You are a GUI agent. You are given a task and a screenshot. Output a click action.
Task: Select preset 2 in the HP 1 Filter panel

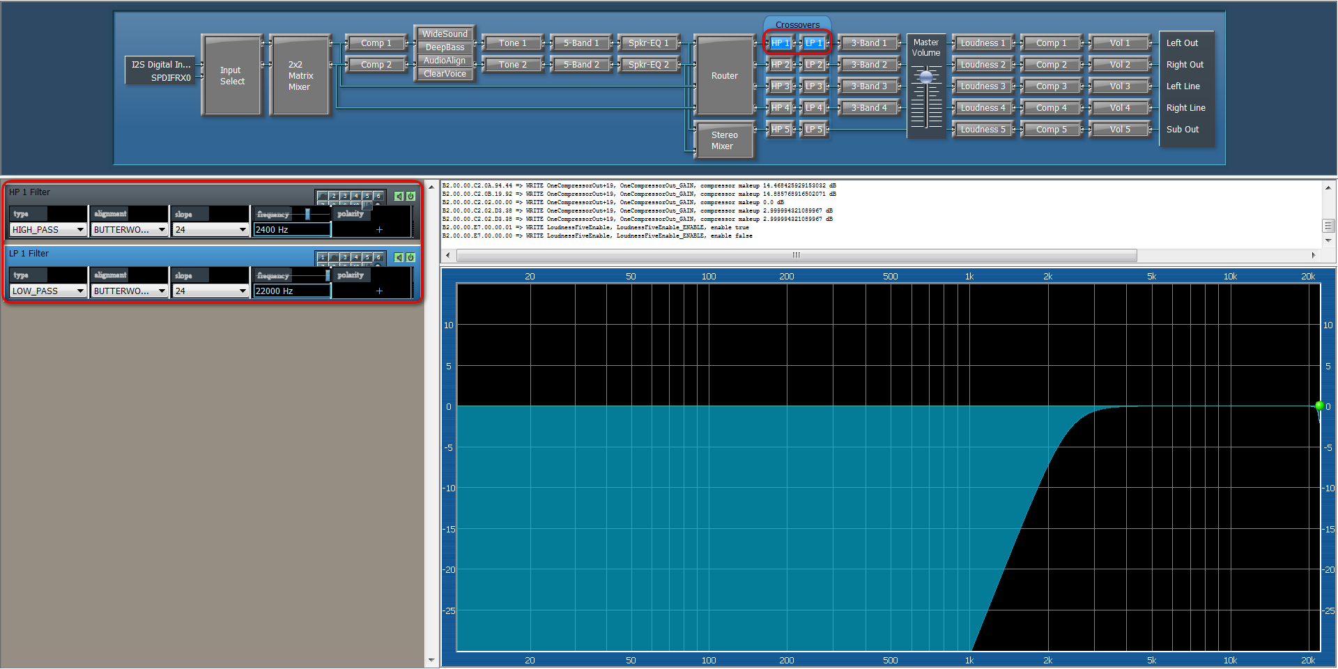point(334,196)
